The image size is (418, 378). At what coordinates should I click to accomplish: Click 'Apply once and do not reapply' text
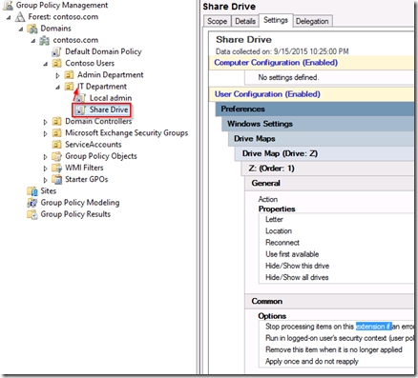pos(312,362)
